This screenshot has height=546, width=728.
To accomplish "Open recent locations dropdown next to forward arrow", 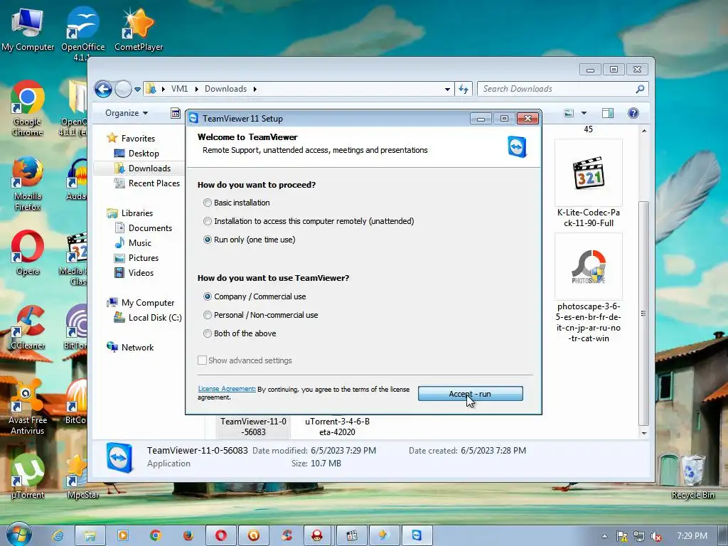I will coord(137,89).
